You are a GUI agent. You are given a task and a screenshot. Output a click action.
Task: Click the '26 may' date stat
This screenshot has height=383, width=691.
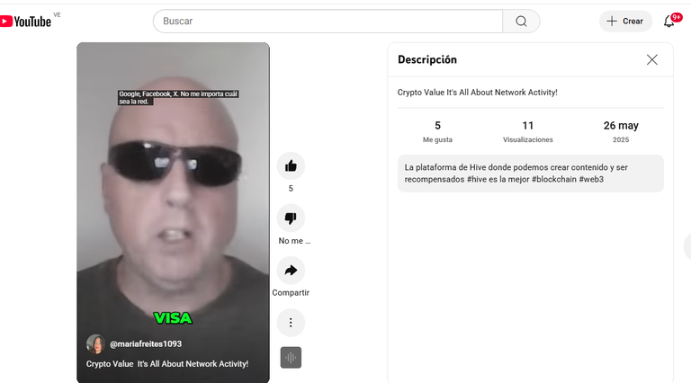[621, 131]
